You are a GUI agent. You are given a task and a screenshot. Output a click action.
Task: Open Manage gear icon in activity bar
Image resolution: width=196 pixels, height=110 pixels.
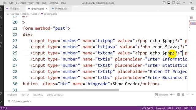tap(1, 101)
